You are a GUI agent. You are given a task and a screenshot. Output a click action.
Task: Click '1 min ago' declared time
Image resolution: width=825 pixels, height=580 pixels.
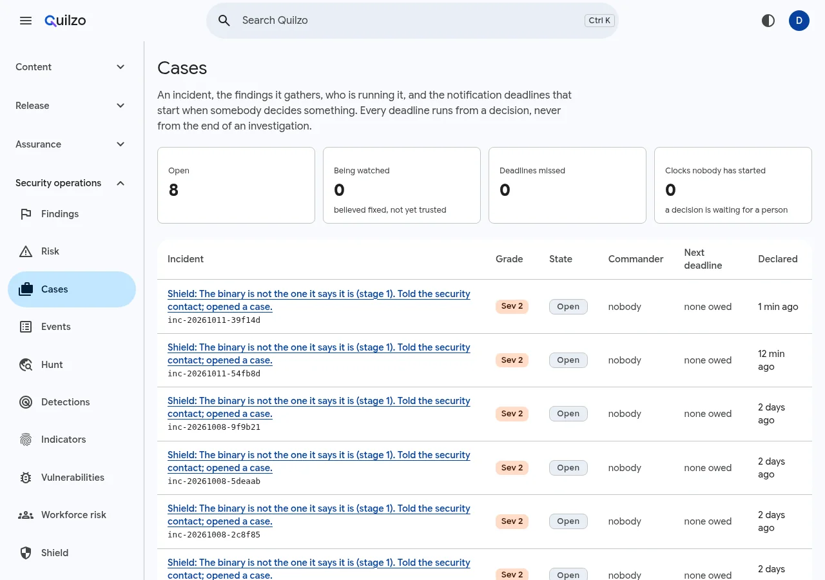pyautogui.click(x=778, y=307)
